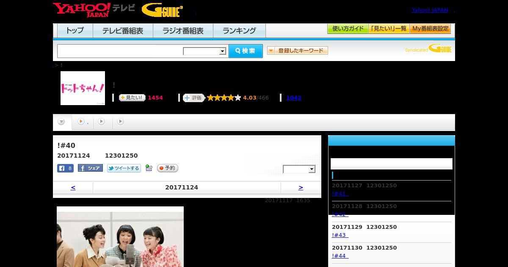
Task: Go to previous day with < link
Action: (73, 187)
